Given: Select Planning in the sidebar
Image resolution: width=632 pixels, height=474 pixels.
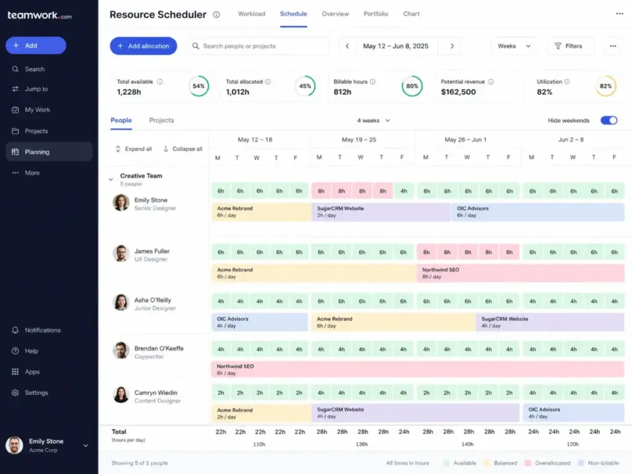Looking at the screenshot, I should coord(49,152).
